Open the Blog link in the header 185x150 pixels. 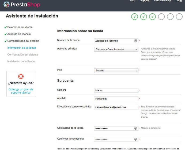click(179, 1)
